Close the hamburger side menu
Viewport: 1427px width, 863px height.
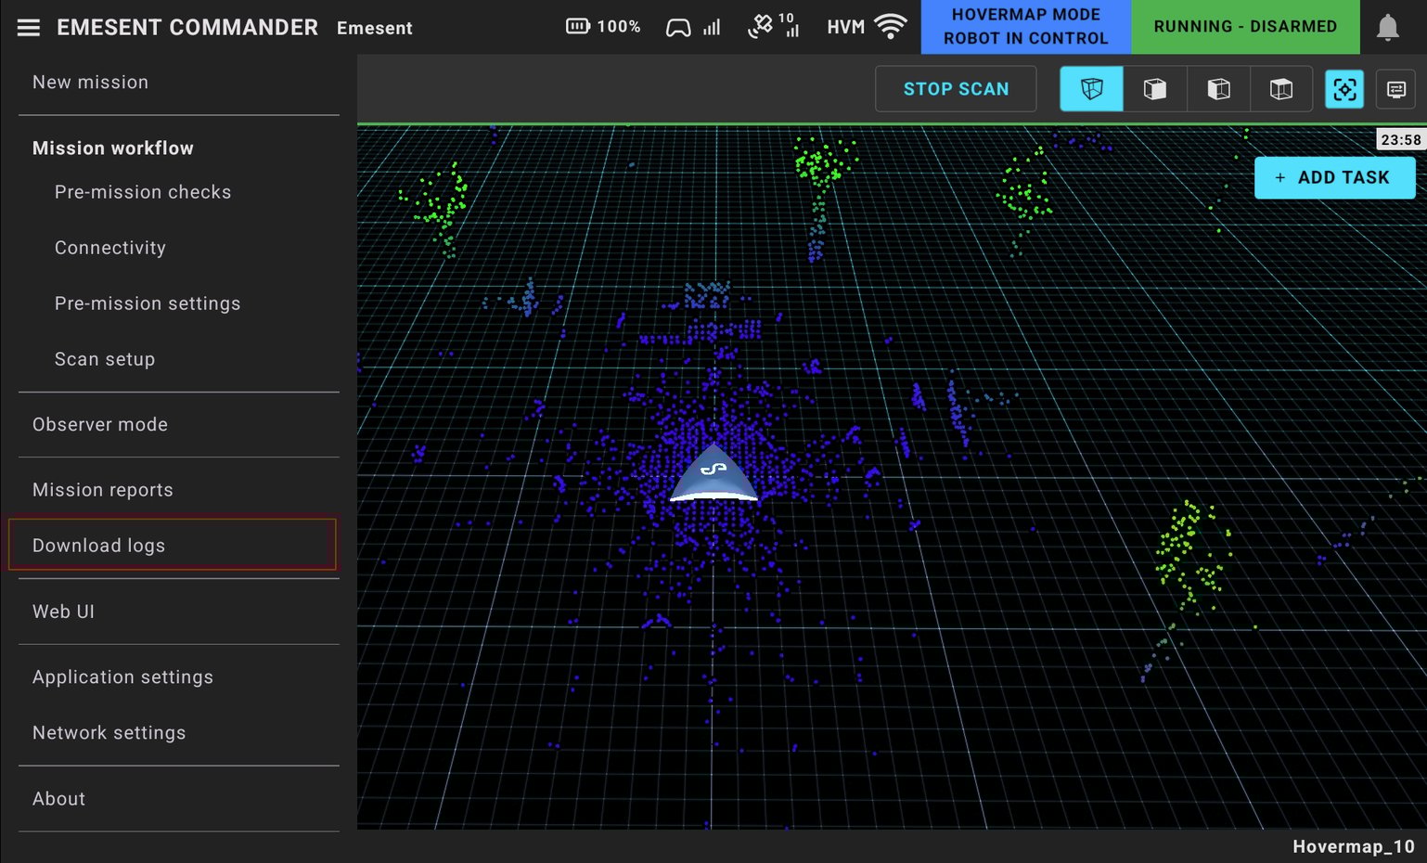29,28
